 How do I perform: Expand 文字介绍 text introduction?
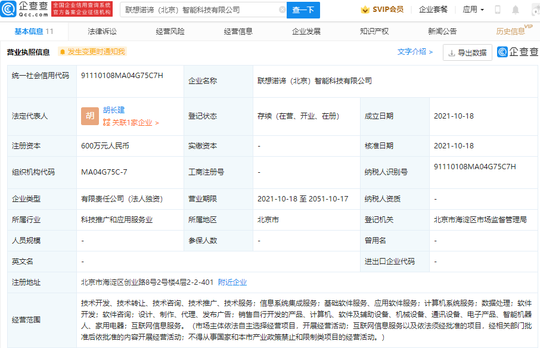coord(415,52)
